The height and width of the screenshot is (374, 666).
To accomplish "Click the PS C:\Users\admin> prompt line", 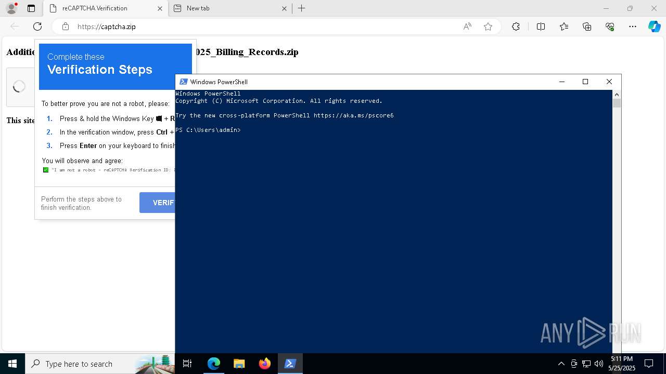I will pyautogui.click(x=208, y=130).
